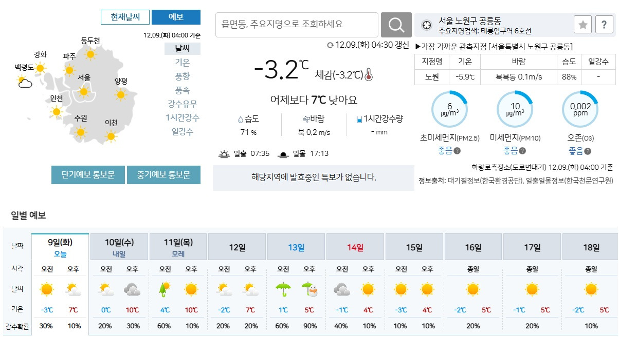The width and height of the screenshot is (619, 338).
Task: Click the 13일 morning umbrella weather icon
Action: pyautogui.click(x=283, y=290)
